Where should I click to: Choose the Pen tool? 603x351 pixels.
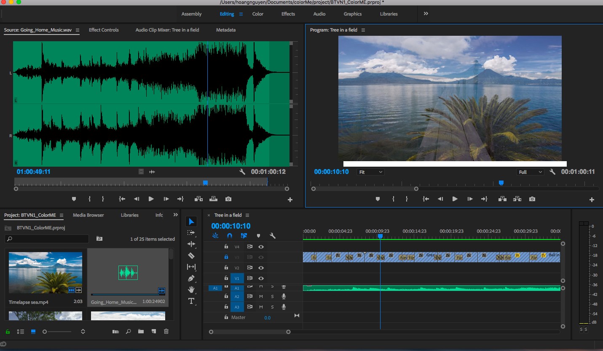(x=191, y=278)
